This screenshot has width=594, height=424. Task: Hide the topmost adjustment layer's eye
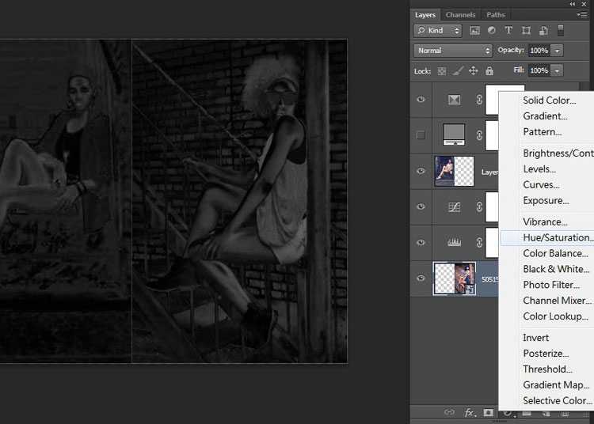(421, 100)
